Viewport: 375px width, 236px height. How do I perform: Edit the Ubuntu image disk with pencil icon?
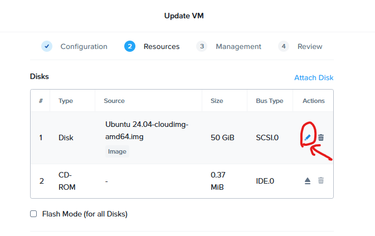coord(308,137)
